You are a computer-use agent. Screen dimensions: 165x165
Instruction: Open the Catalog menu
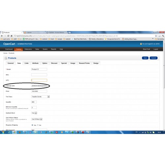18,49
